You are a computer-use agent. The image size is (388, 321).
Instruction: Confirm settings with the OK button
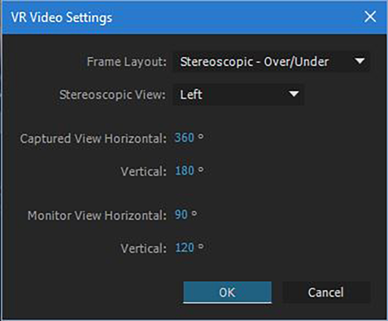(227, 292)
